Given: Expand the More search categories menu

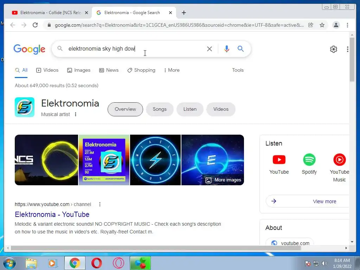Looking at the screenshot, I should pos(172,70).
